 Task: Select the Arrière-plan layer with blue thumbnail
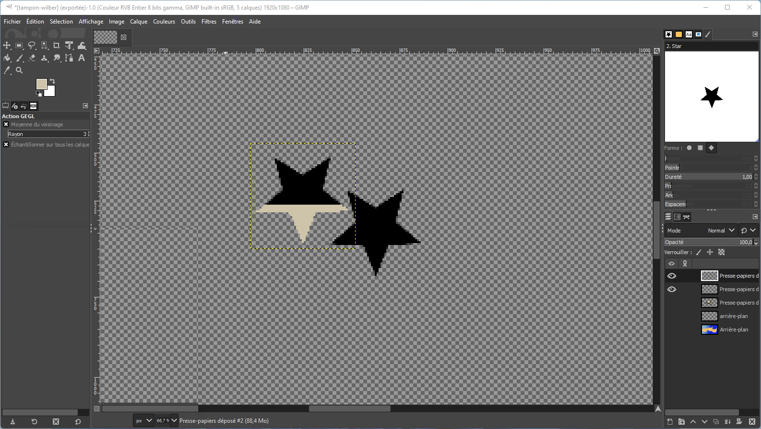pyautogui.click(x=733, y=330)
